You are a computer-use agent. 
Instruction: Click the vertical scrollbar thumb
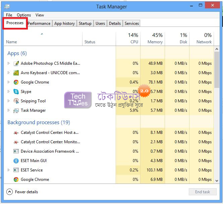pos(217,70)
